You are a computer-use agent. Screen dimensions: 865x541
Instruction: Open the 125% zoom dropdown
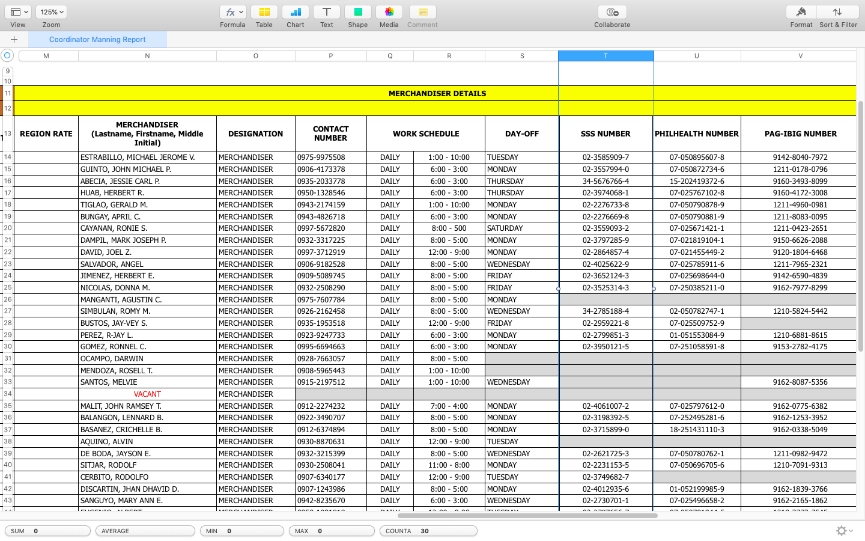coord(51,12)
